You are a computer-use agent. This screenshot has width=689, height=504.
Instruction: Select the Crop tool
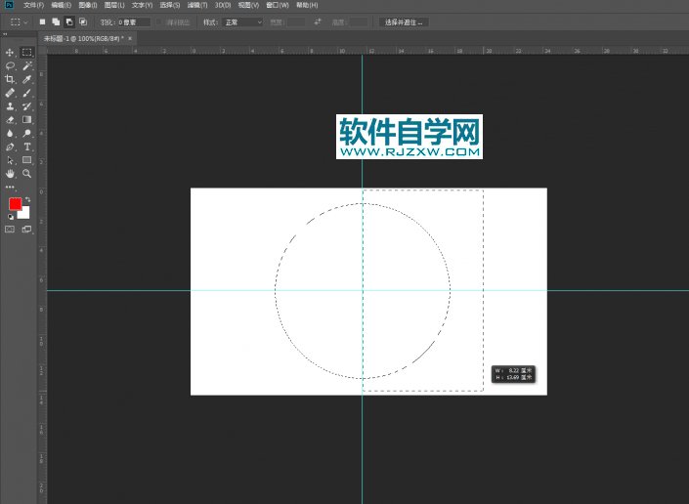point(10,79)
